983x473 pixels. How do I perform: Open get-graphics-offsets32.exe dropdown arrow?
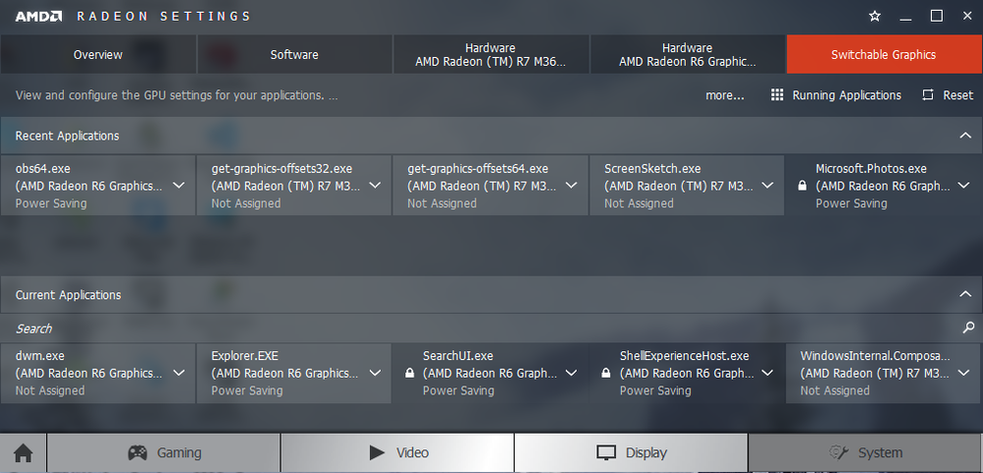coord(375,186)
